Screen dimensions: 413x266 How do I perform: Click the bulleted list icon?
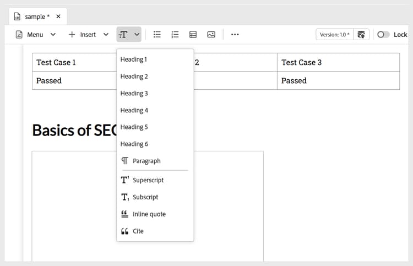tap(157, 35)
